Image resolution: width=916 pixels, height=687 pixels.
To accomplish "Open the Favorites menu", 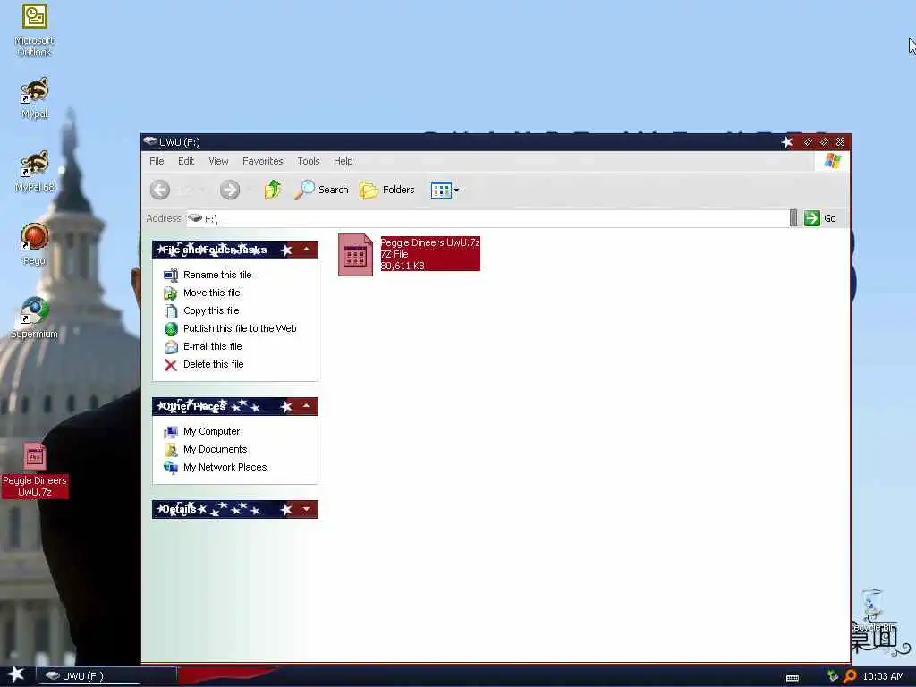I will 262,161.
